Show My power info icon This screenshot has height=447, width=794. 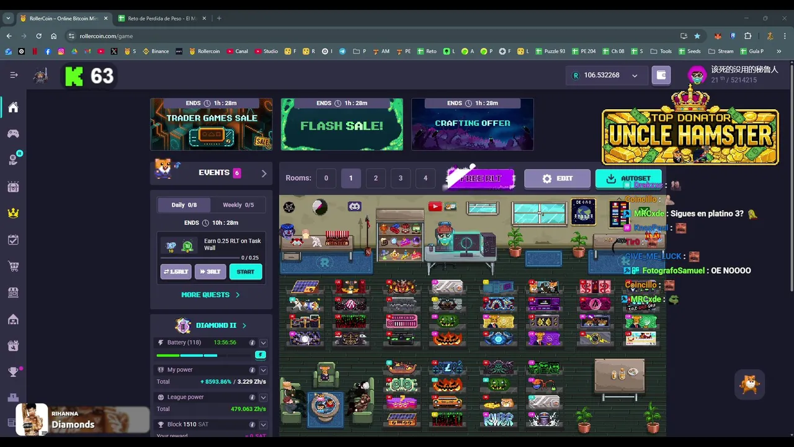point(252,370)
